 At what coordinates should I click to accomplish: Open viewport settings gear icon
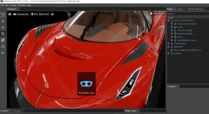pos(10,14)
